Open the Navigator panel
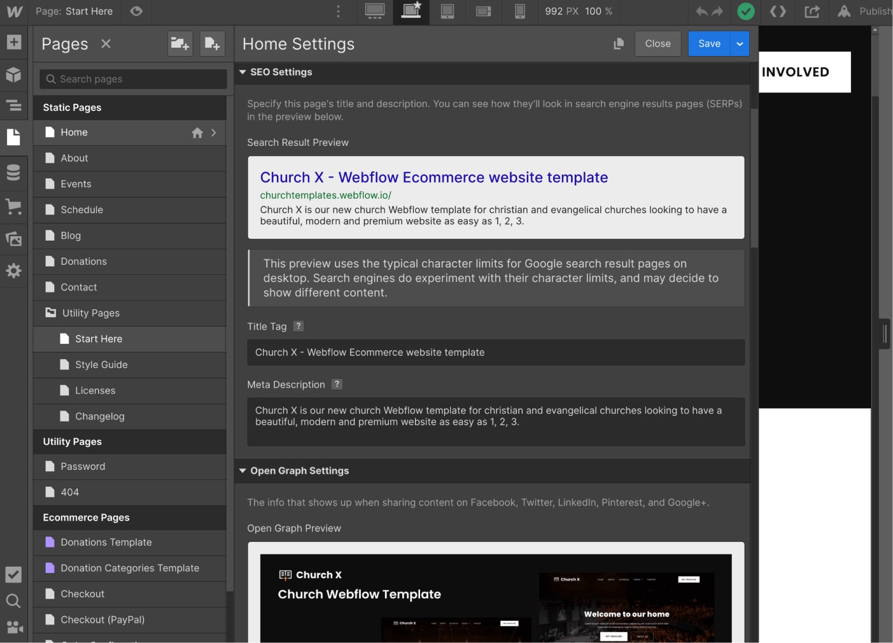 click(x=14, y=106)
